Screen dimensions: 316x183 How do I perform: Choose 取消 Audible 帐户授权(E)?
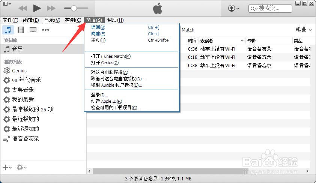click(132, 85)
